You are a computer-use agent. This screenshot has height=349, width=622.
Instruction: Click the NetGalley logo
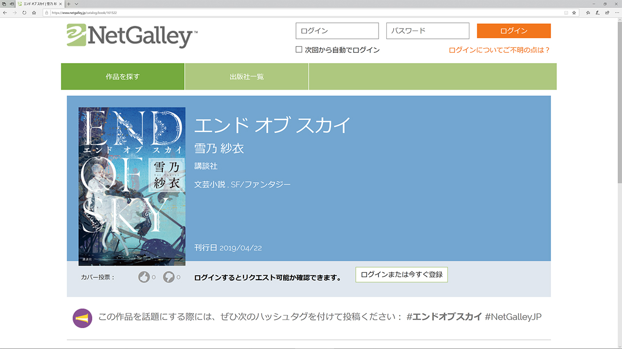[132, 35]
